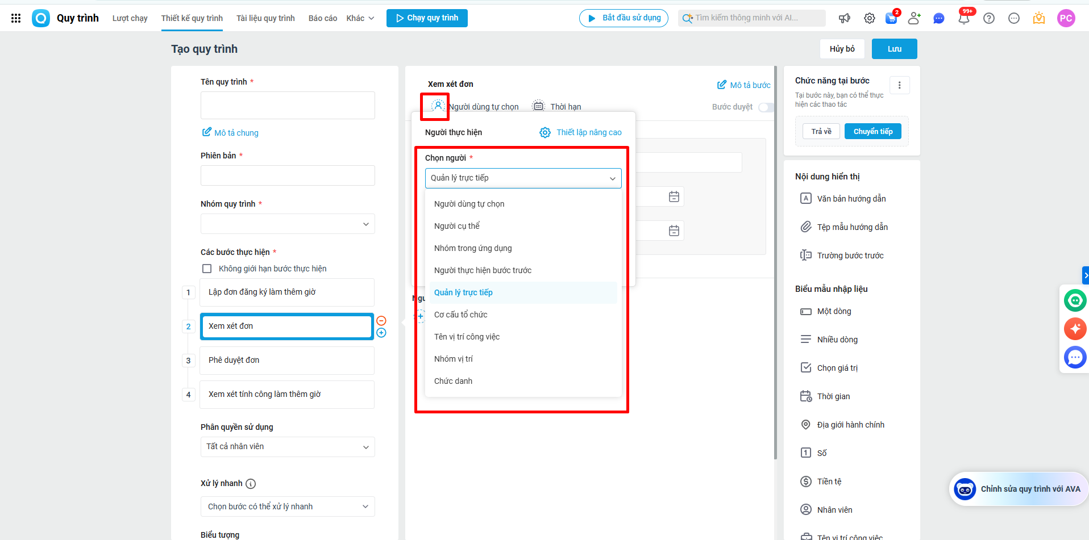Click the Thiết lập nâng cao gear link

pos(581,132)
